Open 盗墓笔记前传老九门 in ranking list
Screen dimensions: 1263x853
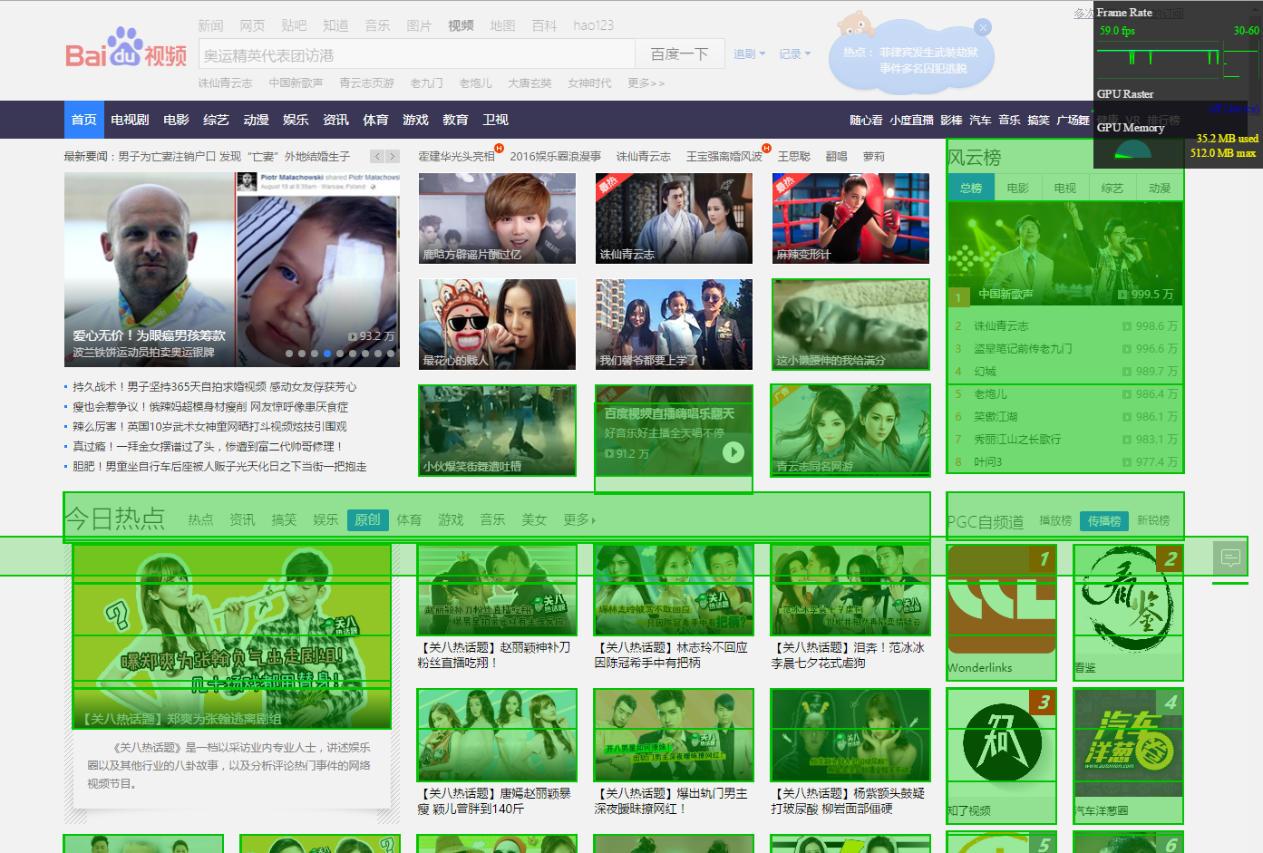[x=1023, y=349]
